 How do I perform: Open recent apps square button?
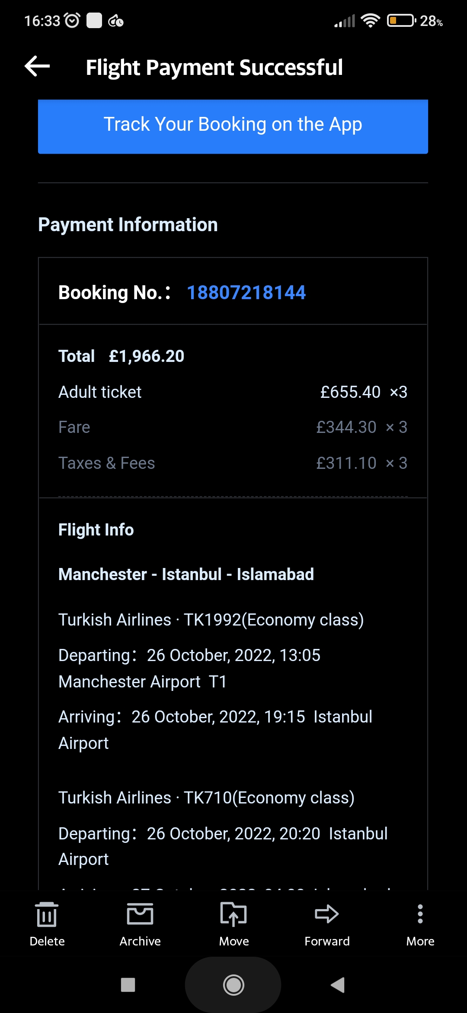coord(128,985)
